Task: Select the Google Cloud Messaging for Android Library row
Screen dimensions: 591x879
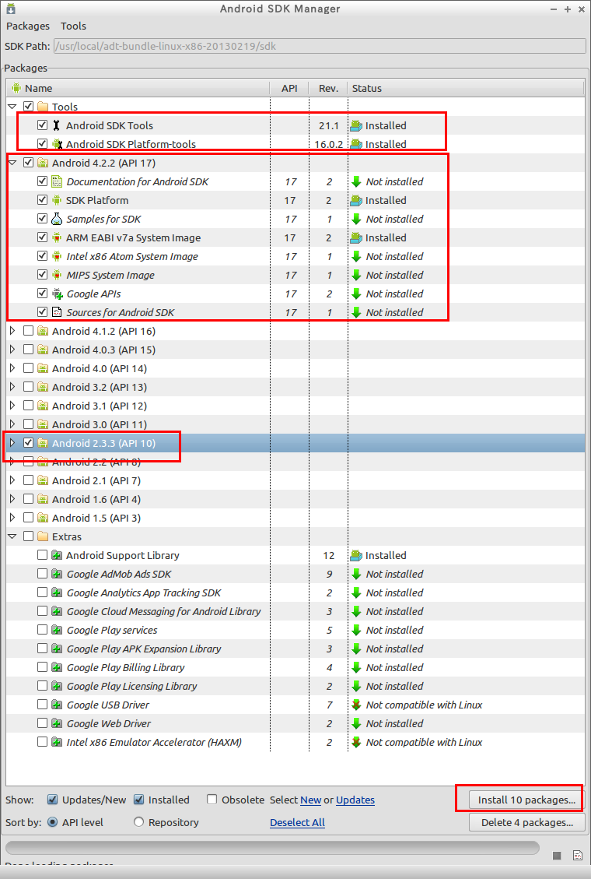Action: click(x=295, y=612)
